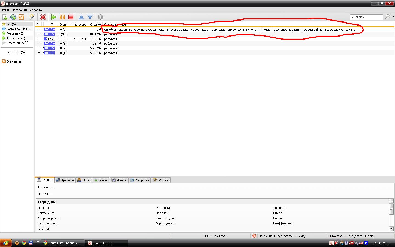Launch the orange AIMP quick launch icon
This screenshot has height=247, width=395.
click(x=17, y=243)
